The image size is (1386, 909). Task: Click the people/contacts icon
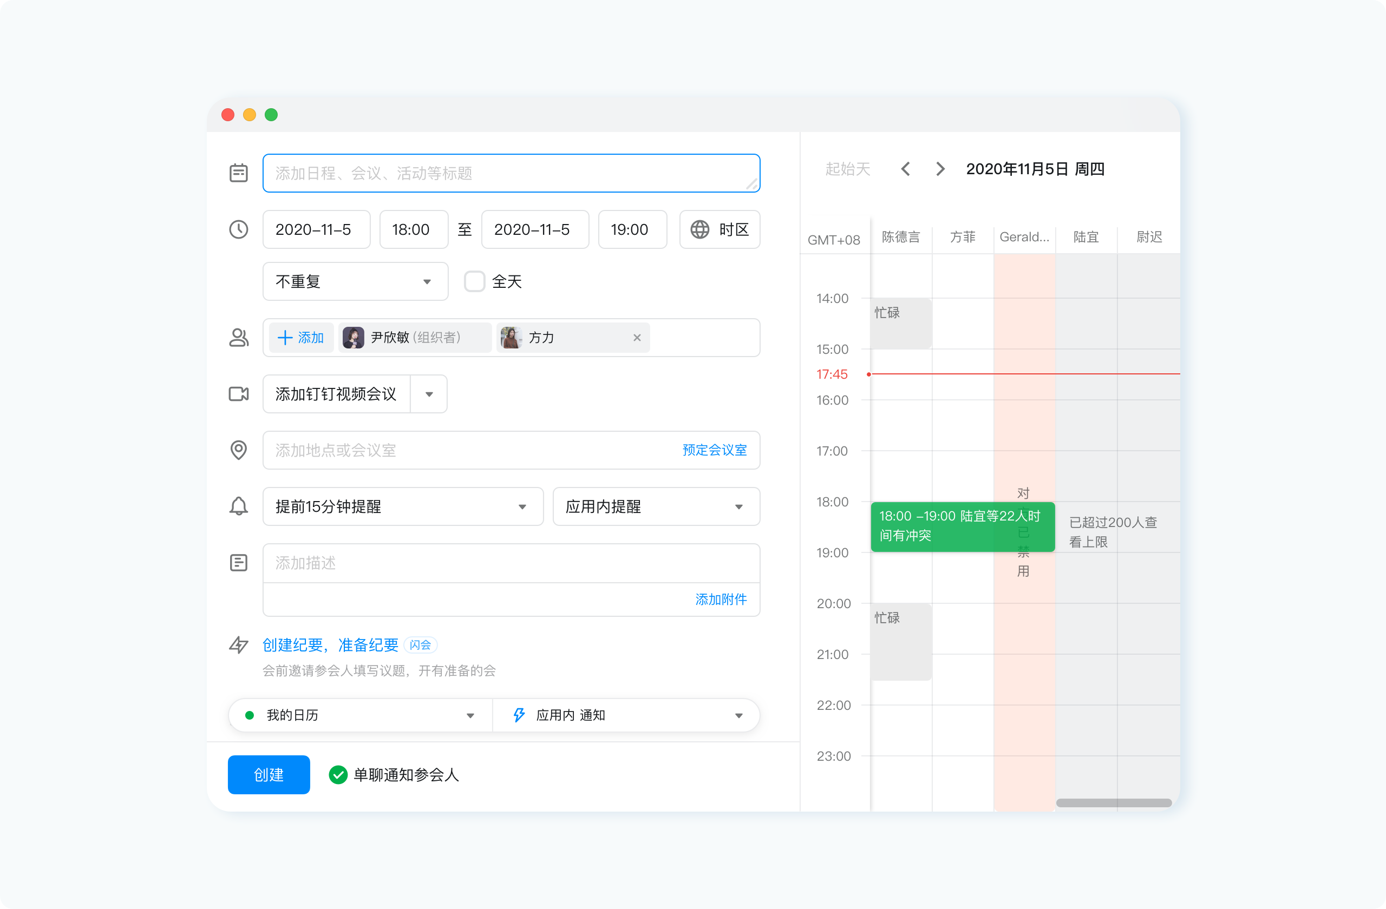[x=238, y=338]
